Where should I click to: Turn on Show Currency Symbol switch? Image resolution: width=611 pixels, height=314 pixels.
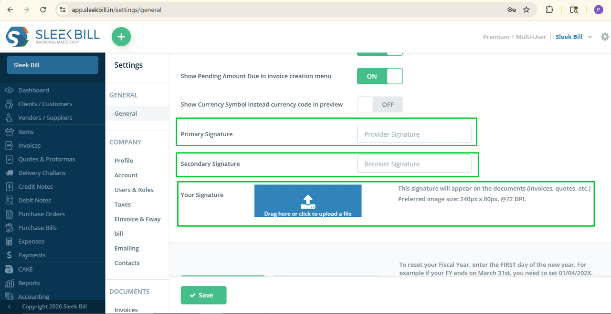380,104
